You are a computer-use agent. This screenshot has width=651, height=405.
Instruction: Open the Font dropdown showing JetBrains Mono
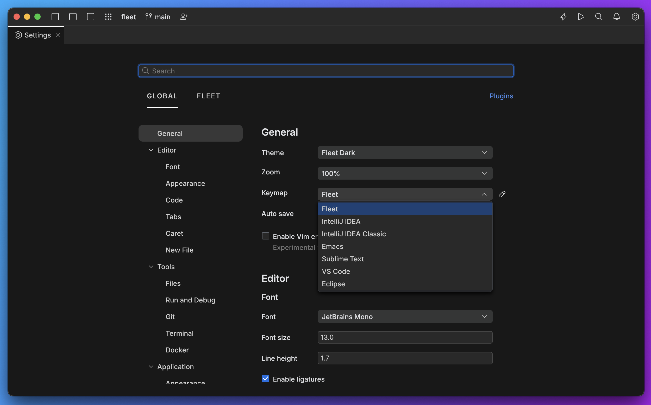(405, 316)
